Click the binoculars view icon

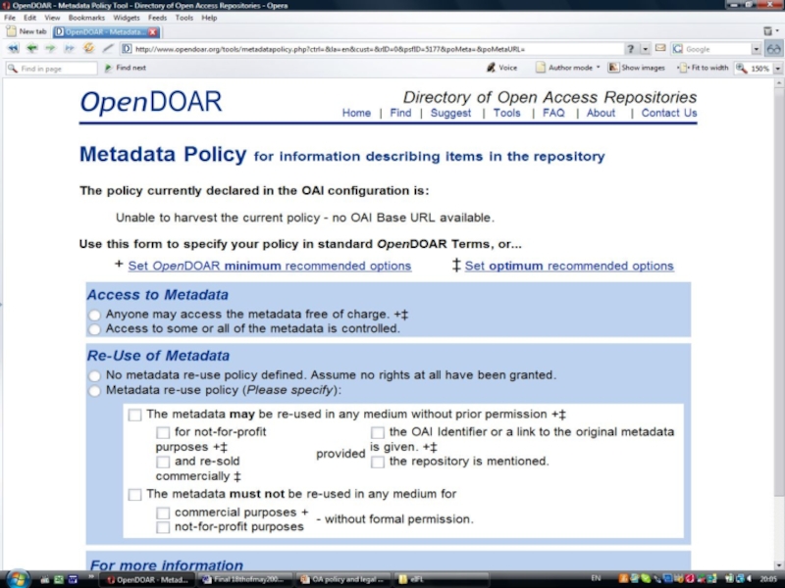tap(773, 49)
